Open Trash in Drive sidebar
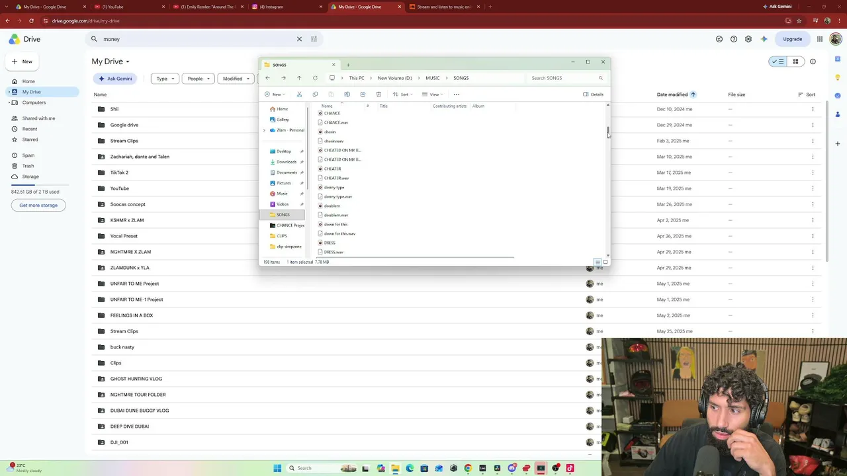The width and height of the screenshot is (847, 476). (28, 166)
